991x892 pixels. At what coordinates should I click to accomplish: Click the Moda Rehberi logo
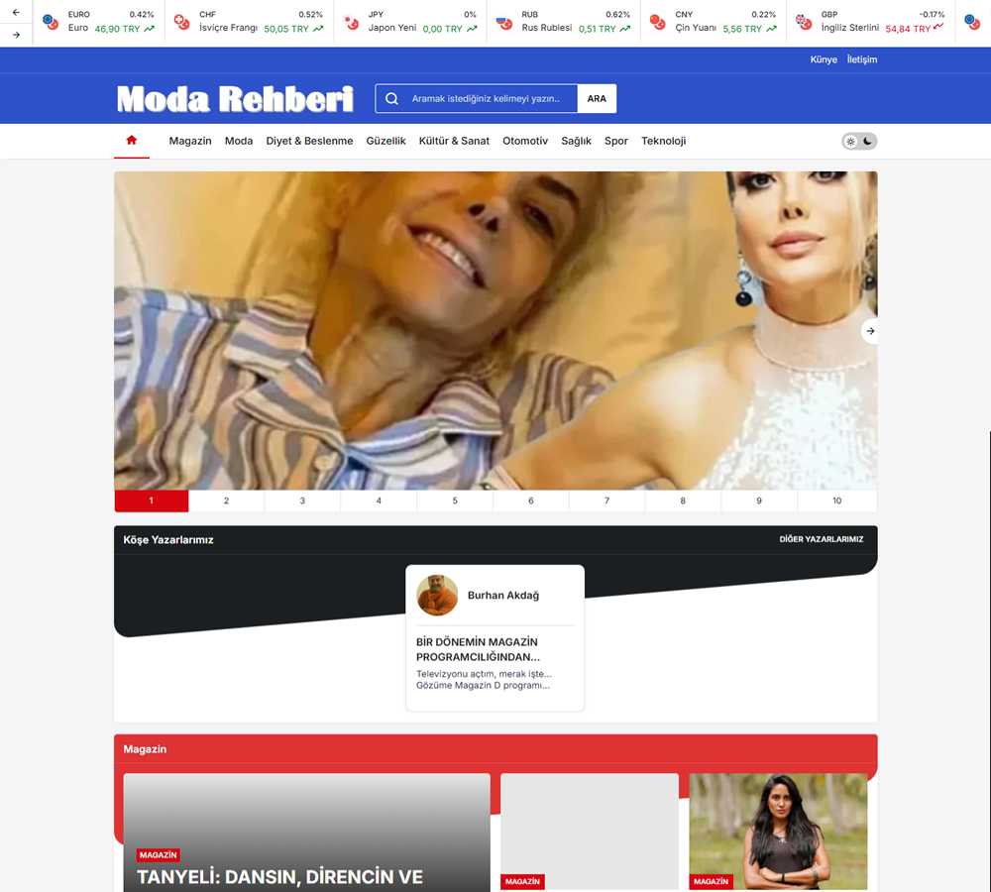[235, 99]
